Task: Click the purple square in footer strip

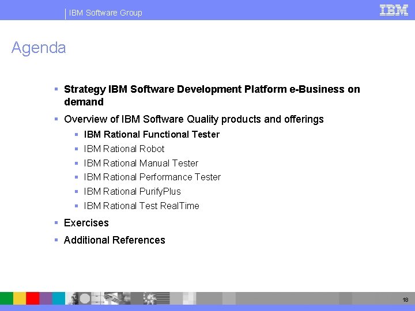Action: (46, 298)
